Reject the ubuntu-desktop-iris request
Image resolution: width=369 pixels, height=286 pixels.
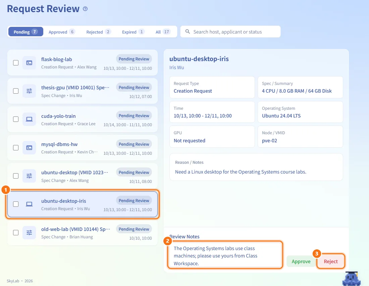pyautogui.click(x=331, y=261)
